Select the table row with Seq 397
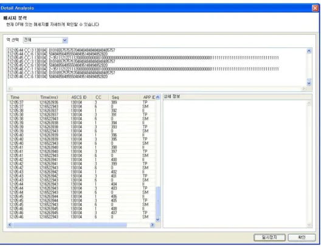 (81, 151)
